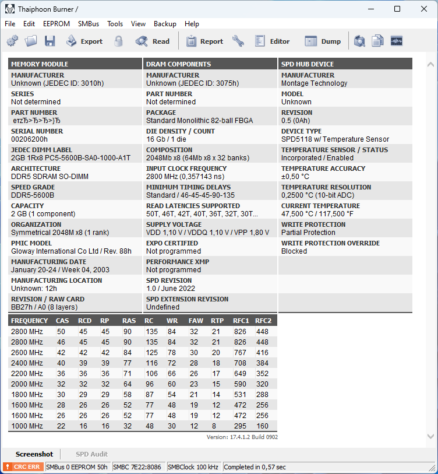
Task: Click JEDEC label 2GB 1Rx8 PC5-5600B-SA0-1000-A1T
Action: tap(70, 158)
